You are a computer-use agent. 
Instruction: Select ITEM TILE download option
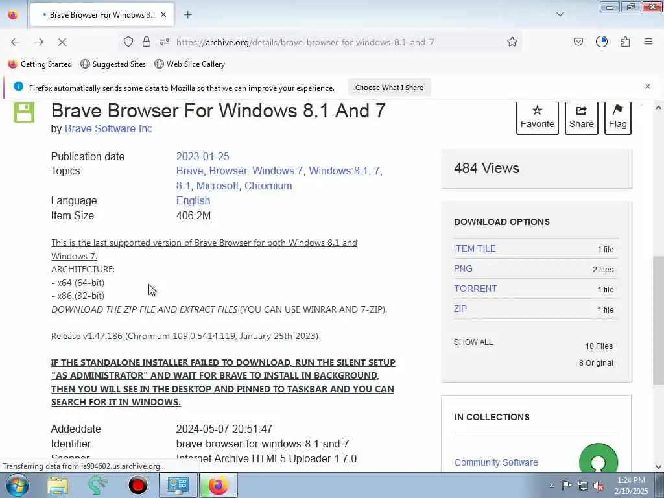475,248
